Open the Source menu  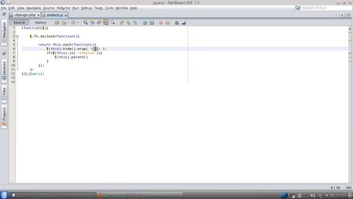[x=49, y=8]
